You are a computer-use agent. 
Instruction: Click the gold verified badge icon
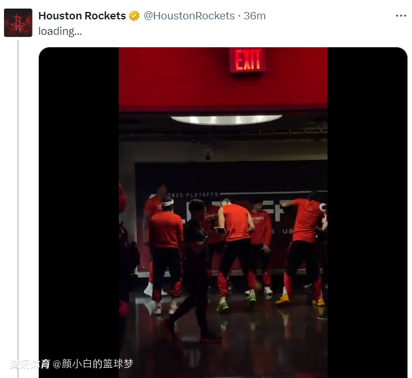pyautogui.click(x=134, y=16)
